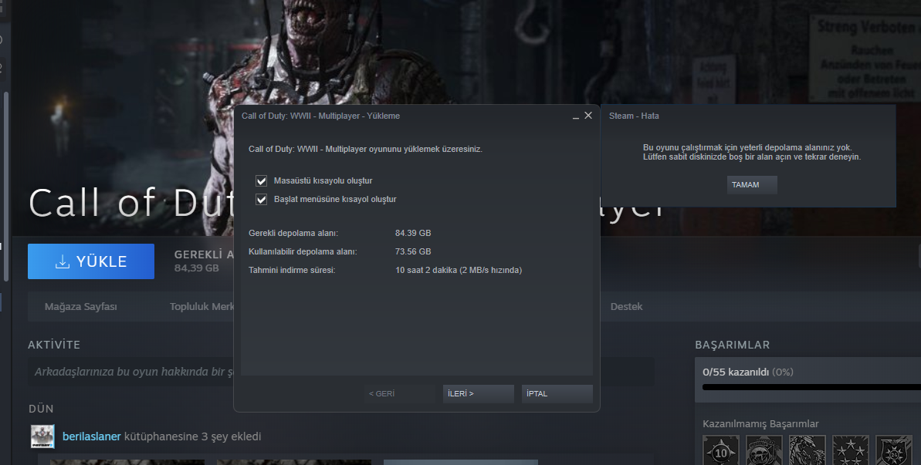Open the Destek tab
Screen dimensions: 921x465
(x=626, y=307)
